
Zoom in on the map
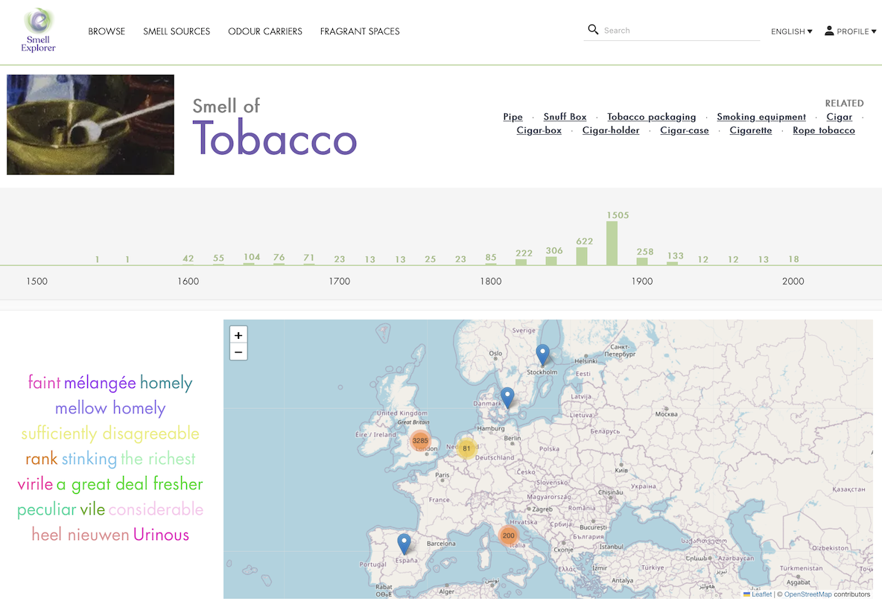click(238, 335)
